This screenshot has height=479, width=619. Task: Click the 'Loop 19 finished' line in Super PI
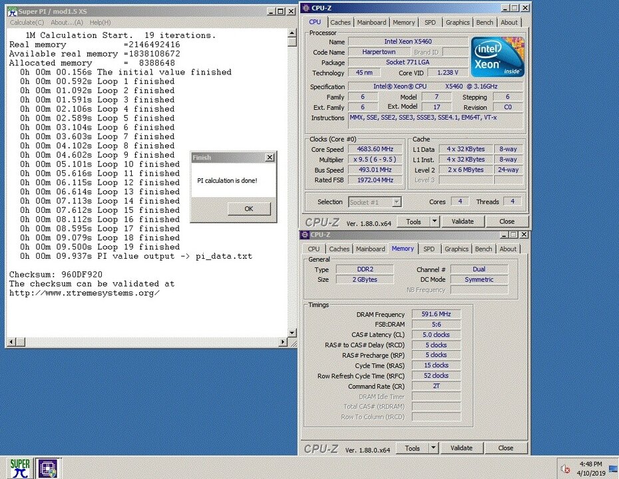coord(100,247)
